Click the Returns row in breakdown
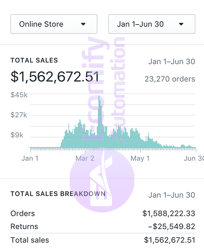 (x=103, y=226)
